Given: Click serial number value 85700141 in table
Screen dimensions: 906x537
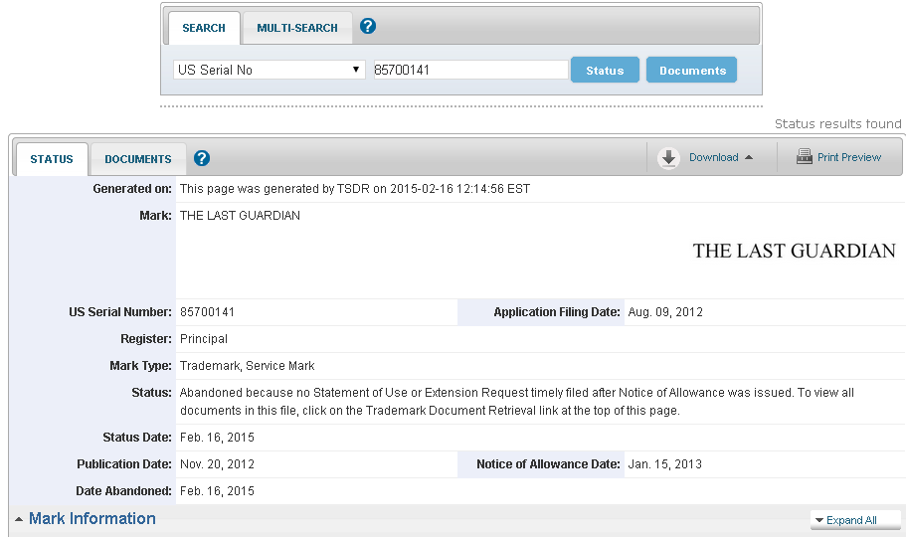Looking at the screenshot, I should 207,312.
